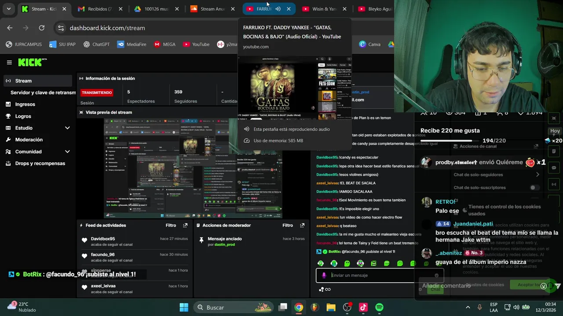Click heart icon next to axeel_leivaa follow
The width and height of the screenshot is (563, 316).
84,287
